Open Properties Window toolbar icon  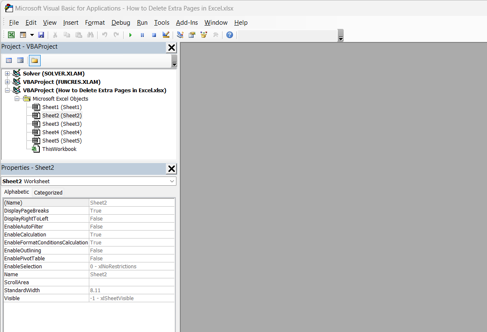(x=192, y=35)
